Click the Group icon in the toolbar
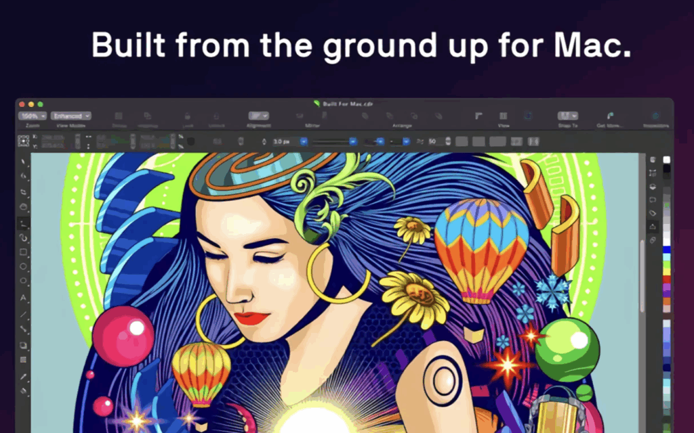The image size is (694, 433). [x=119, y=116]
